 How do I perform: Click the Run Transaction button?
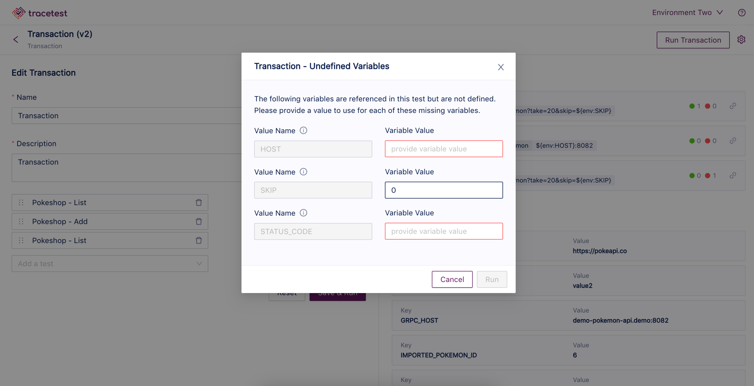(693, 40)
